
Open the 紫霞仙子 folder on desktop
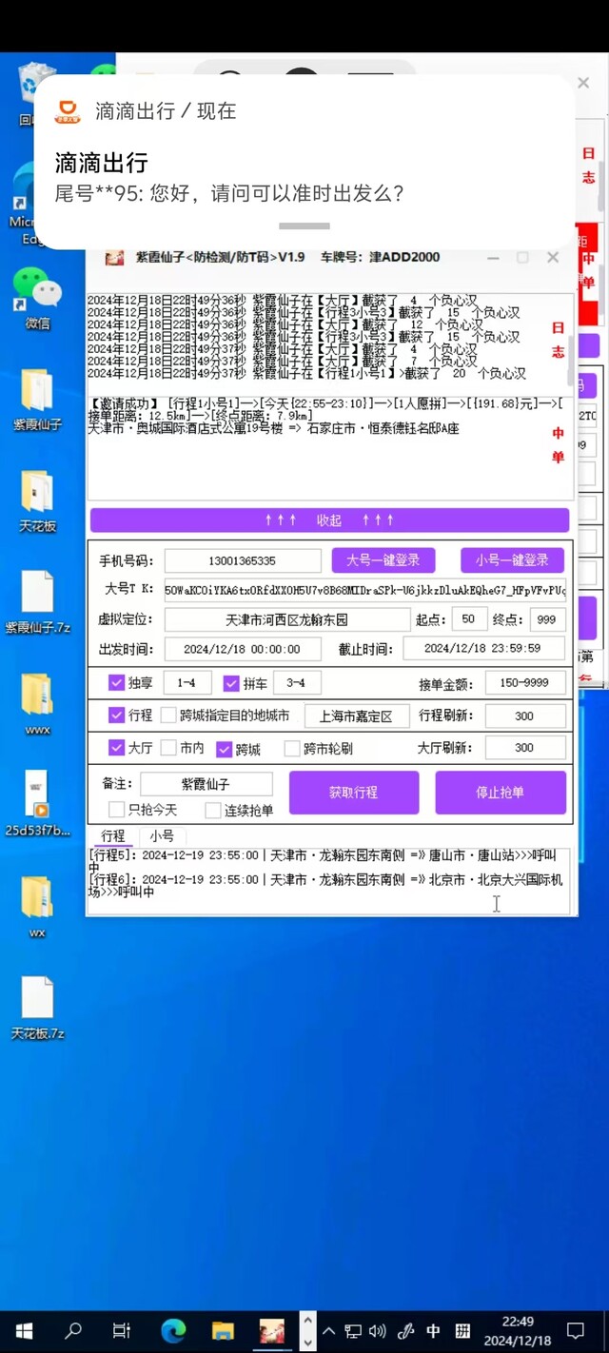[x=36, y=400]
